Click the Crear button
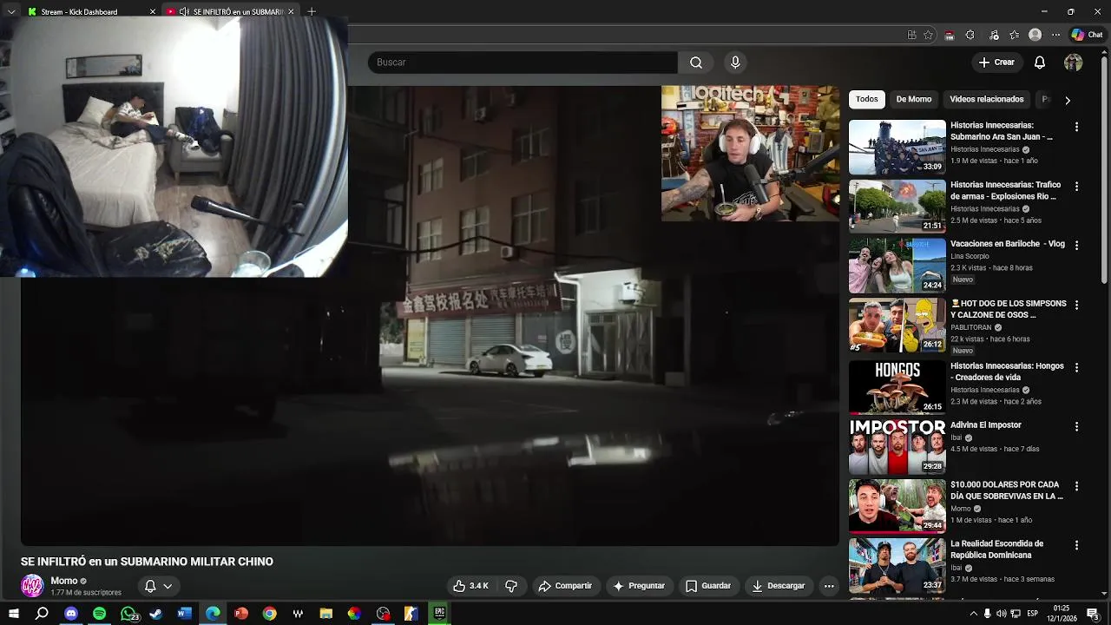Image resolution: width=1111 pixels, height=625 pixels. [x=996, y=62]
